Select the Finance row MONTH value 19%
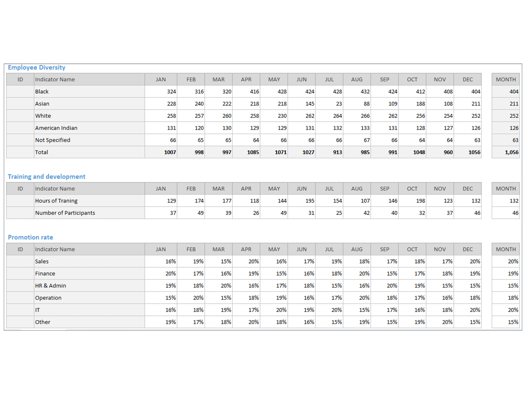The image size is (526, 394). (506, 274)
